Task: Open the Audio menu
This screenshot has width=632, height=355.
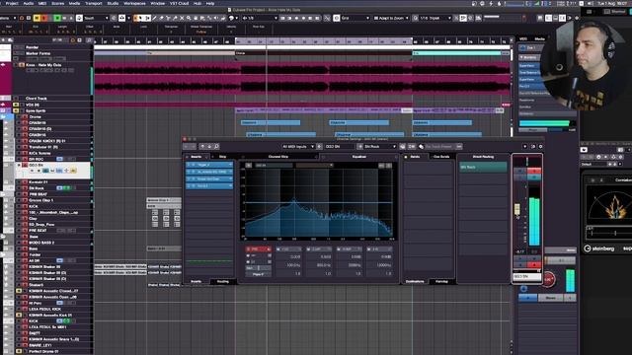Action: click(29, 3)
